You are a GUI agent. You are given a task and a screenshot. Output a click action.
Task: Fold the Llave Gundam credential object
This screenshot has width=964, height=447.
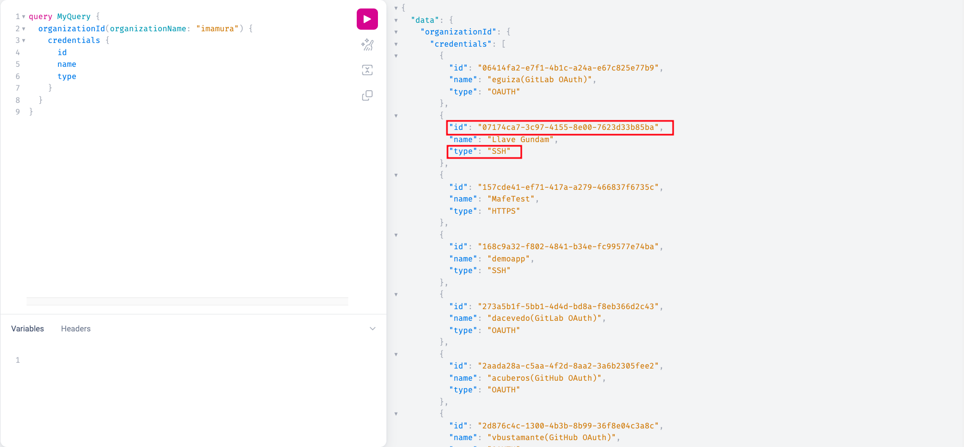396,116
